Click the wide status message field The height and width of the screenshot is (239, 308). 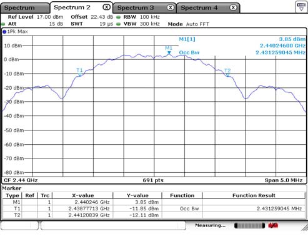pyautogui.click(x=113, y=225)
